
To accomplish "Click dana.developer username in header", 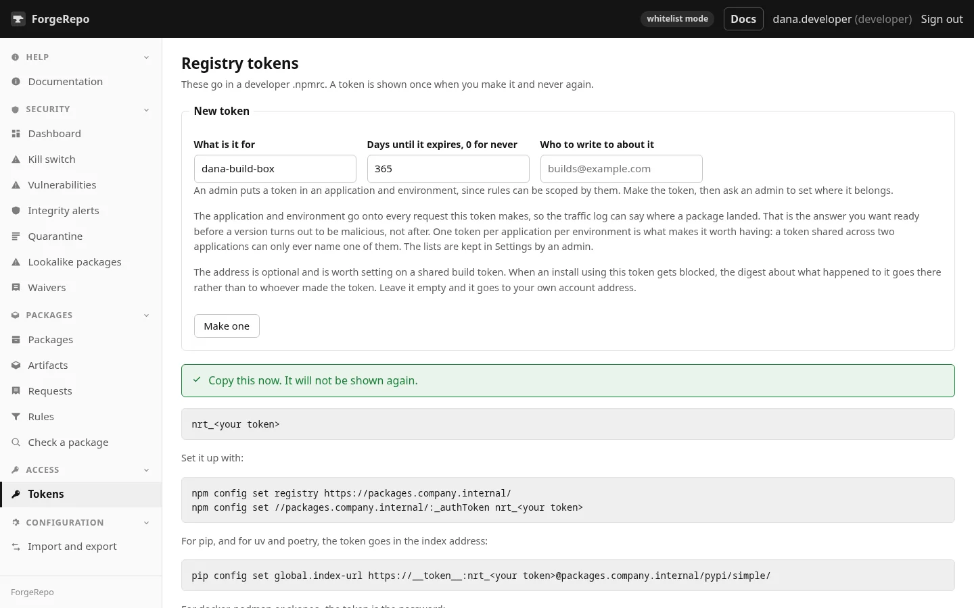I will (x=812, y=19).
